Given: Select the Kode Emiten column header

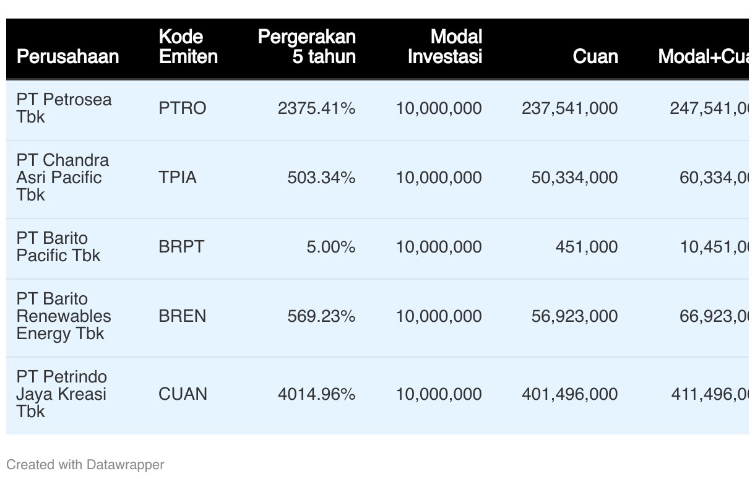Looking at the screenshot, I should click(188, 46).
